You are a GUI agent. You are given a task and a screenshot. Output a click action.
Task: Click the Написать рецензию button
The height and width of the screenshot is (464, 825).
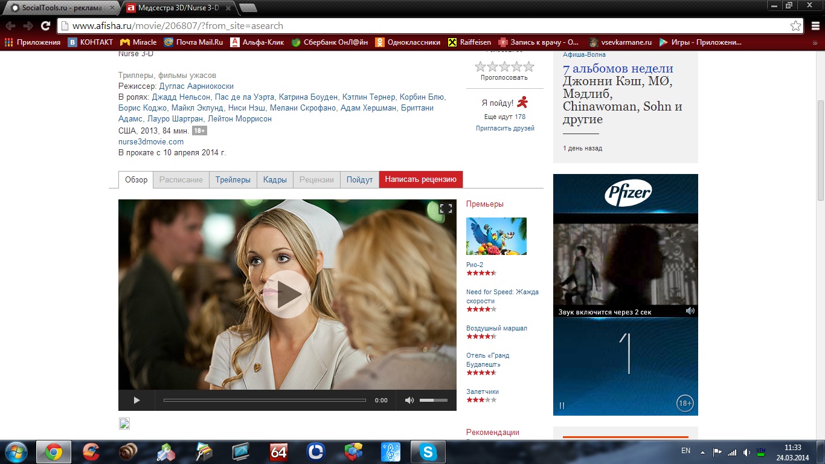coord(421,179)
